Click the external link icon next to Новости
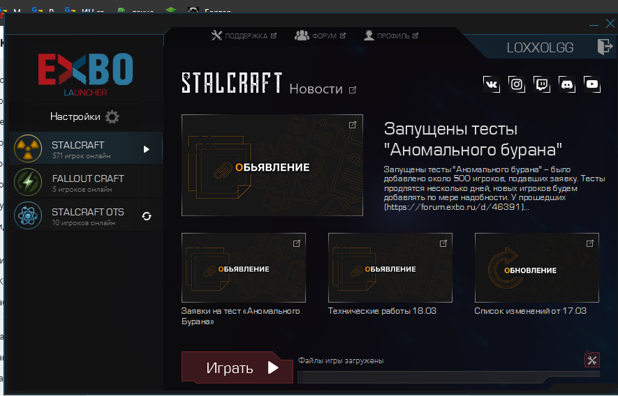The image size is (618, 396). click(x=353, y=90)
